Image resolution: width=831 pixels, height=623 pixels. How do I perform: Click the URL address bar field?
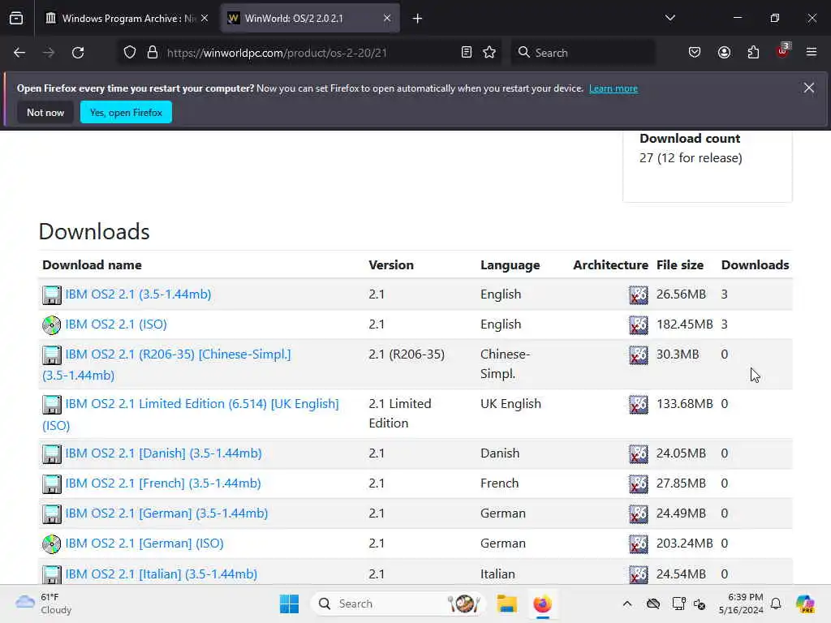coord(310,53)
